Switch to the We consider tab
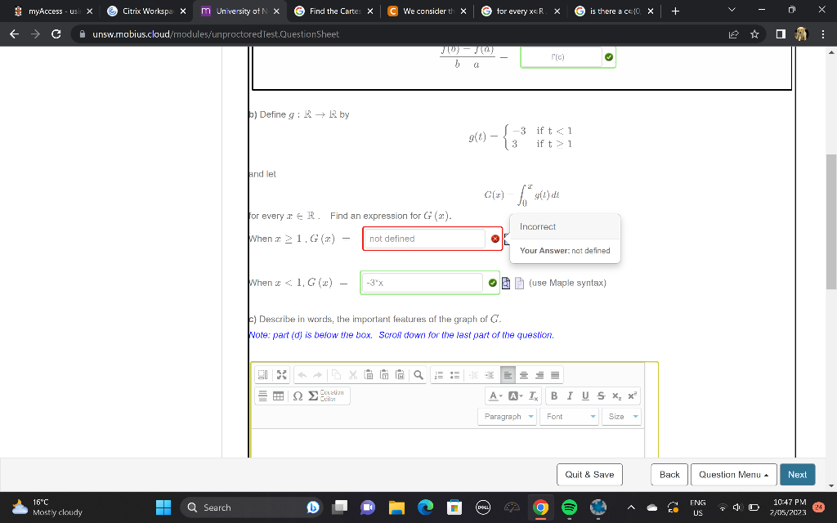Viewport: 837px width, 523px height. (427, 11)
